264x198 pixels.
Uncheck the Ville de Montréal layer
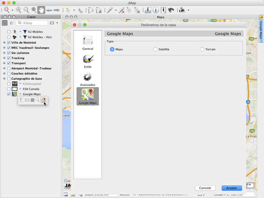[x=9, y=43]
